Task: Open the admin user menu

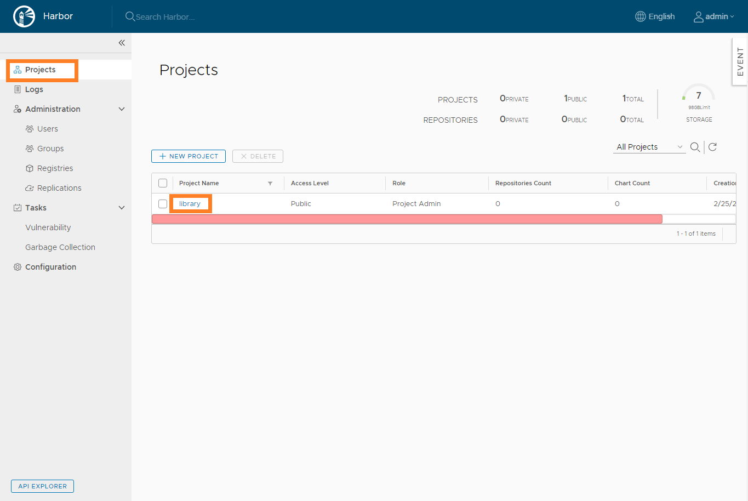Action: (713, 16)
